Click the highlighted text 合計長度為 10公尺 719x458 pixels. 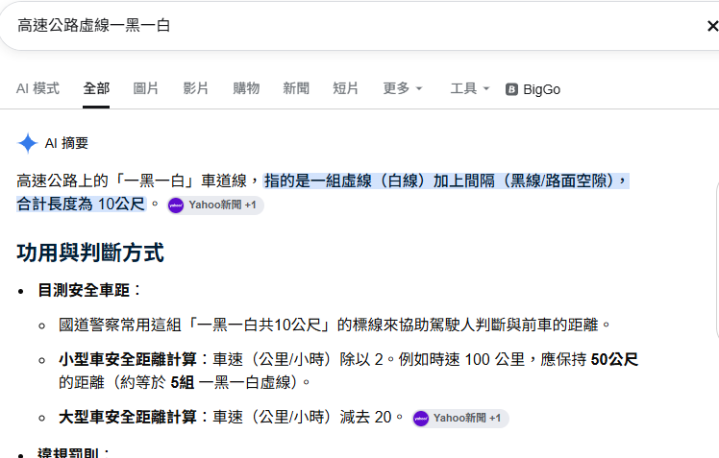pyautogui.click(x=81, y=204)
